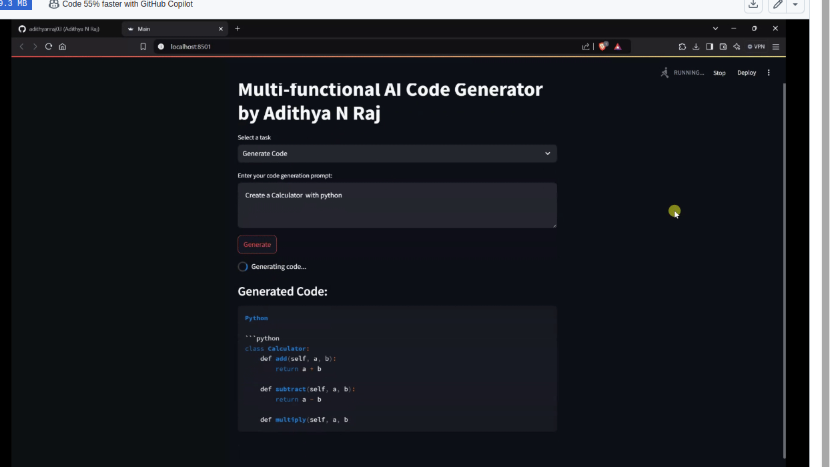Click the outer viewer pencil edit icon
Viewport: 830px width, 467px height.
pyautogui.click(x=778, y=5)
